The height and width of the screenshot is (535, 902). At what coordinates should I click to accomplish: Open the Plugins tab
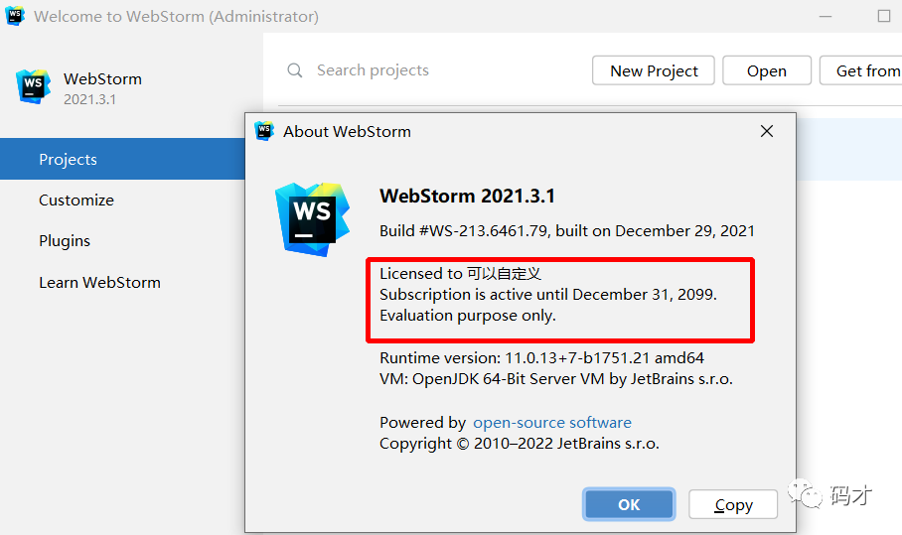65,240
